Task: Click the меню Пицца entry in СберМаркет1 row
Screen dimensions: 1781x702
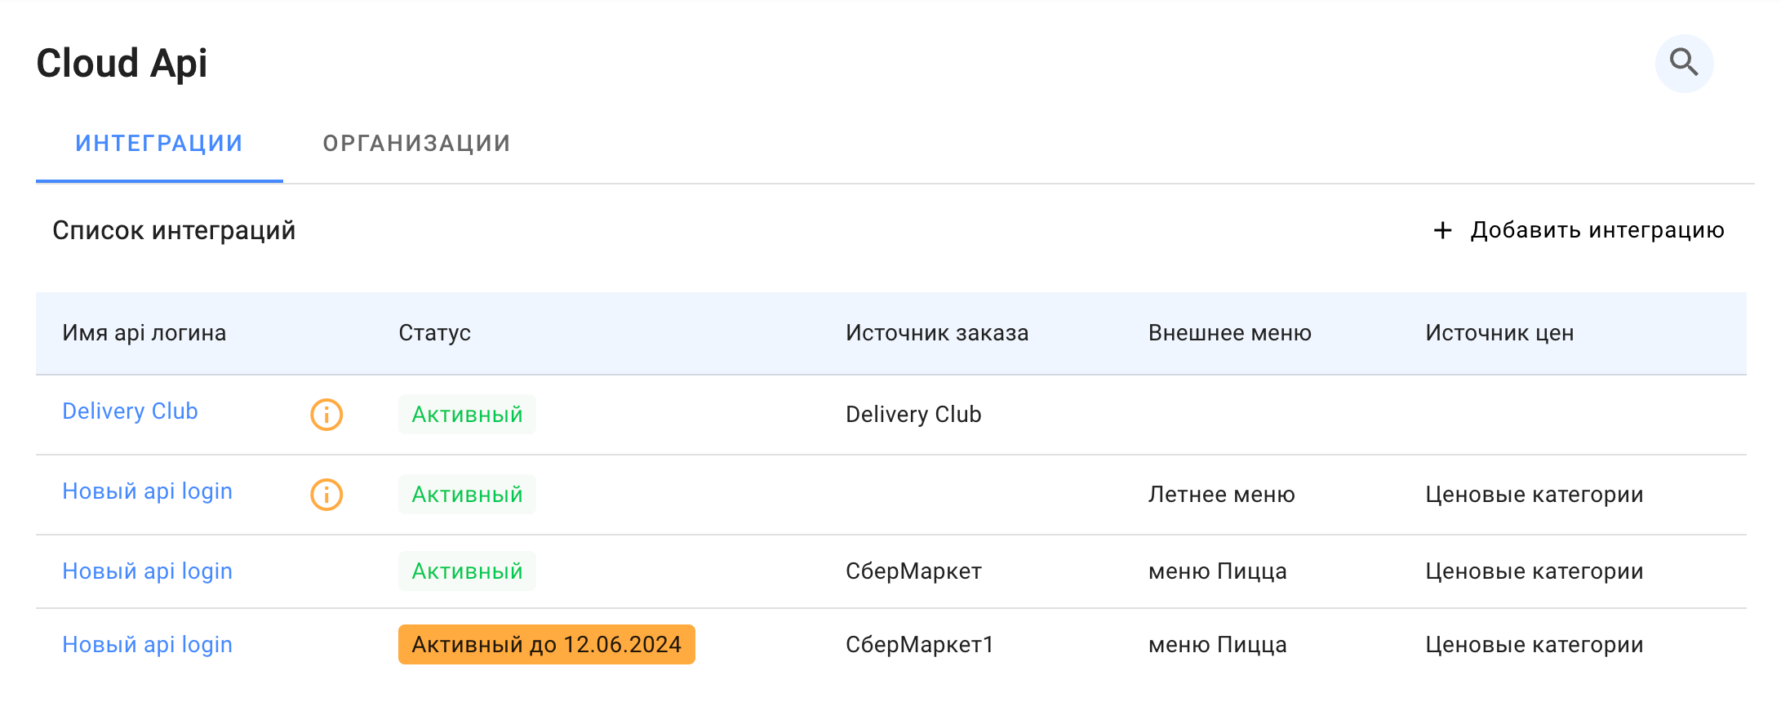Action: pos(1218,644)
